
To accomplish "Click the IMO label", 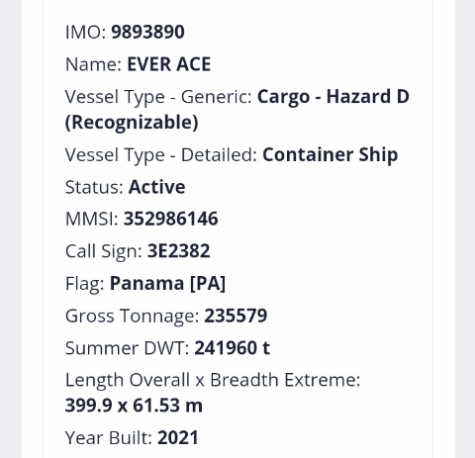I will pyautogui.click(x=85, y=32).
